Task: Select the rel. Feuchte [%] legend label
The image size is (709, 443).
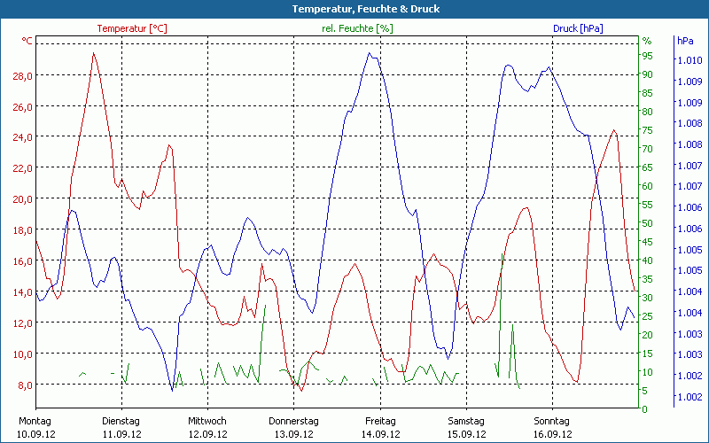Action: pos(357,28)
